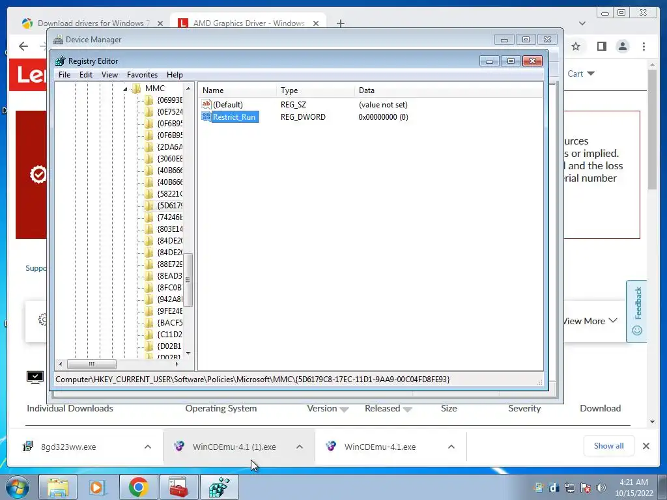Open options for 8gd323ww.exe download
This screenshot has width=667, height=500.
coord(148,447)
